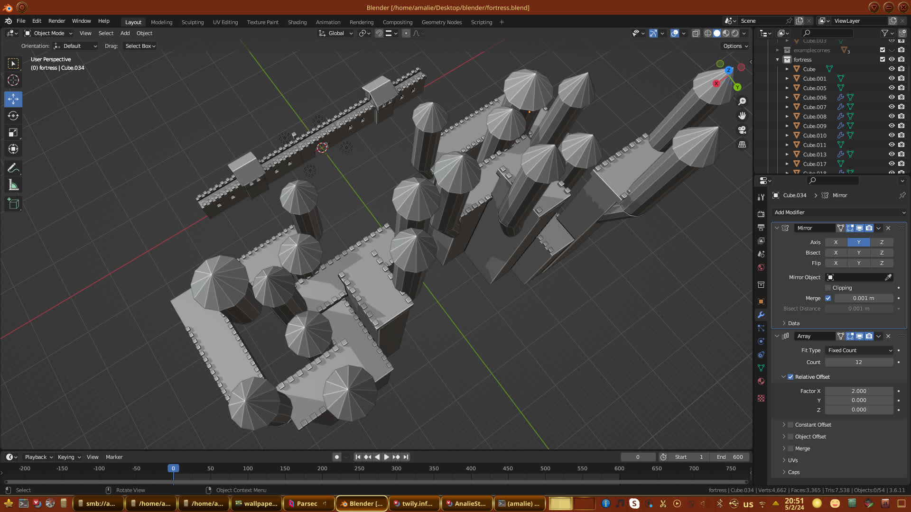
Task: Switch to the Sculpting workspace tab
Action: [192, 22]
